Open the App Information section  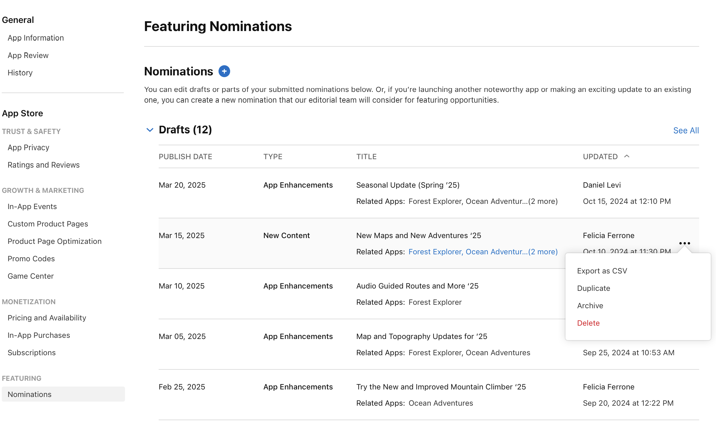point(36,37)
